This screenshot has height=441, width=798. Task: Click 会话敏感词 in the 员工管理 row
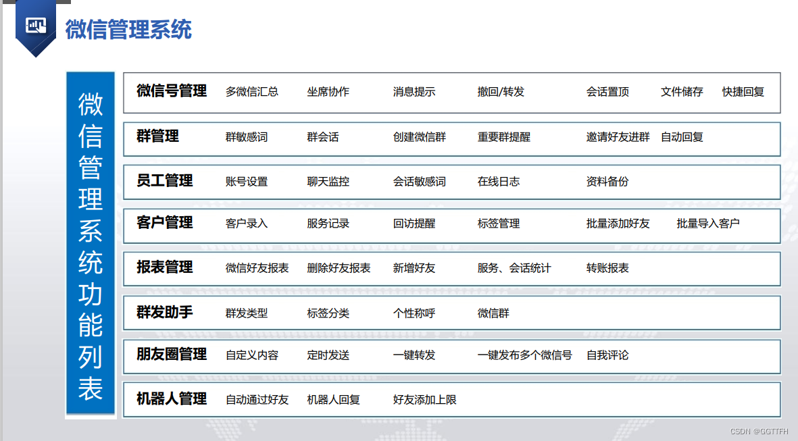pyautogui.click(x=420, y=182)
